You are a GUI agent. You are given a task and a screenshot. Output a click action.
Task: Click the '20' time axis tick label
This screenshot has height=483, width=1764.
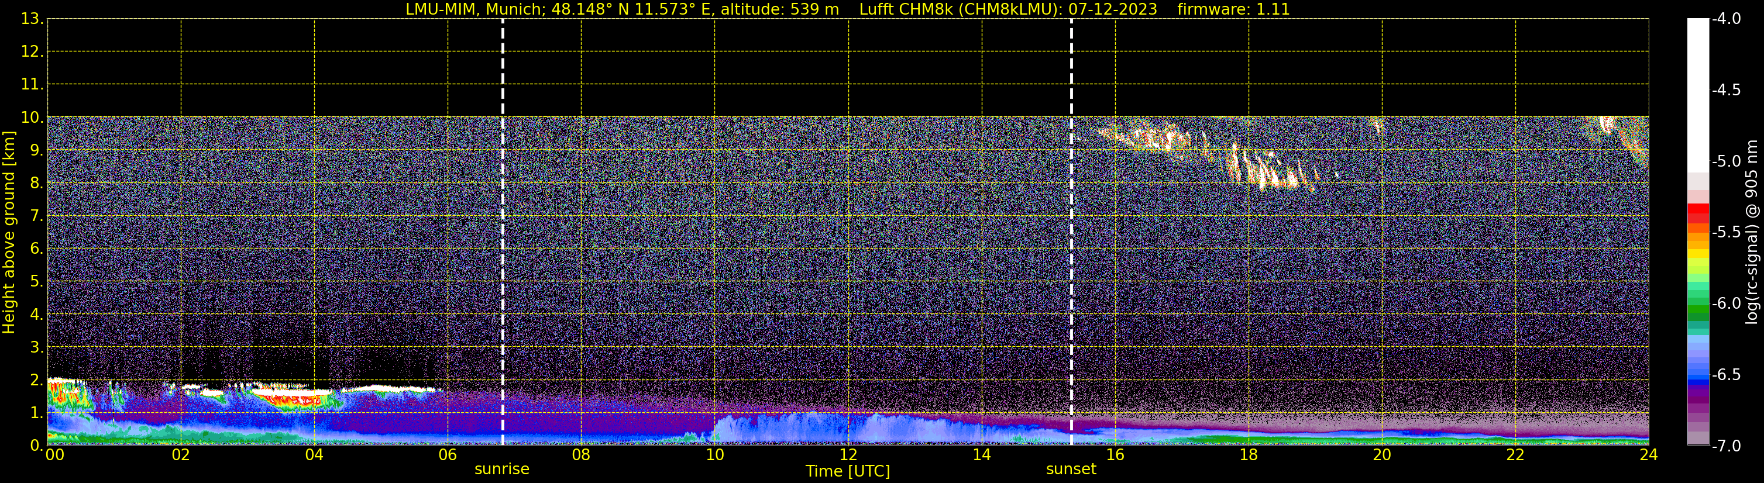[x=1382, y=456]
